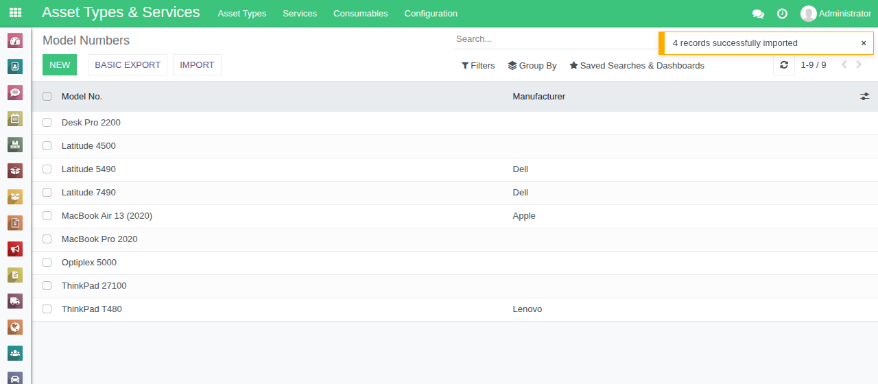Click the Apple manufacturer cell
878x384 pixels.
524,216
